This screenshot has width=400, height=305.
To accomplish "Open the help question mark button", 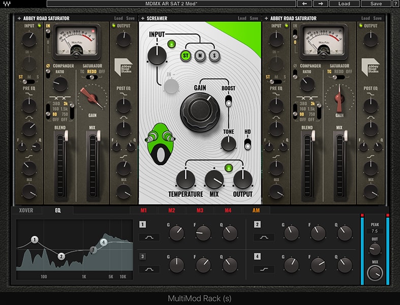I will coord(395,4).
